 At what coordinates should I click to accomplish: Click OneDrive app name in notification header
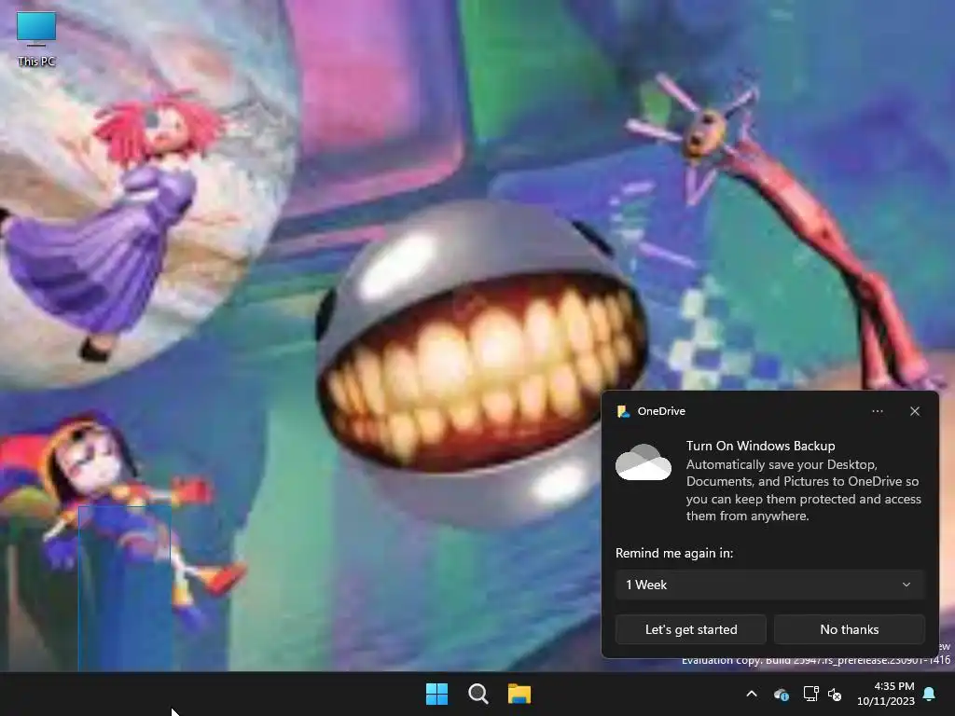click(661, 411)
